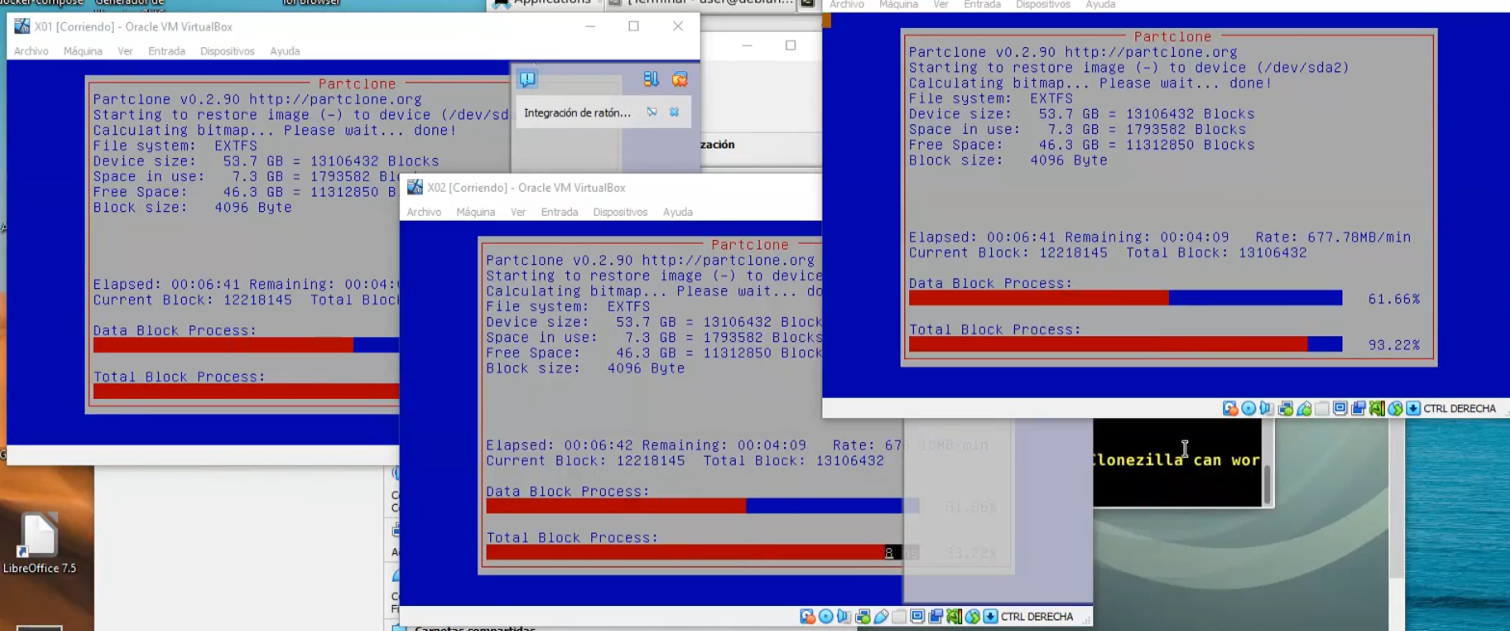The width and height of the screenshot is (1510, 631).
Task: Open Ver menu in X01 window
Action: [125, 51]
